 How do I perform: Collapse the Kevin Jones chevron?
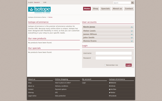tap(132, 27)
